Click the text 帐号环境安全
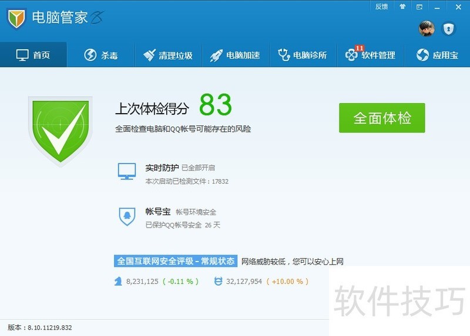 pos(196,212)
